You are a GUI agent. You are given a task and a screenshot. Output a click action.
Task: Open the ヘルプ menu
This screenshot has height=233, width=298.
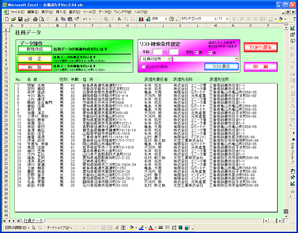141,12
